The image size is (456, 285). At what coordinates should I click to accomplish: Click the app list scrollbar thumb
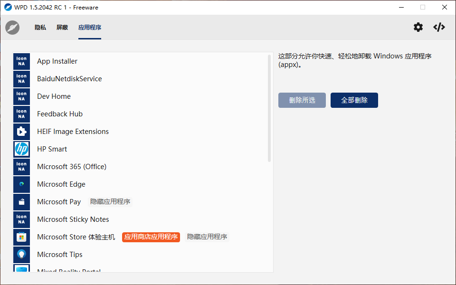[269, 108]
